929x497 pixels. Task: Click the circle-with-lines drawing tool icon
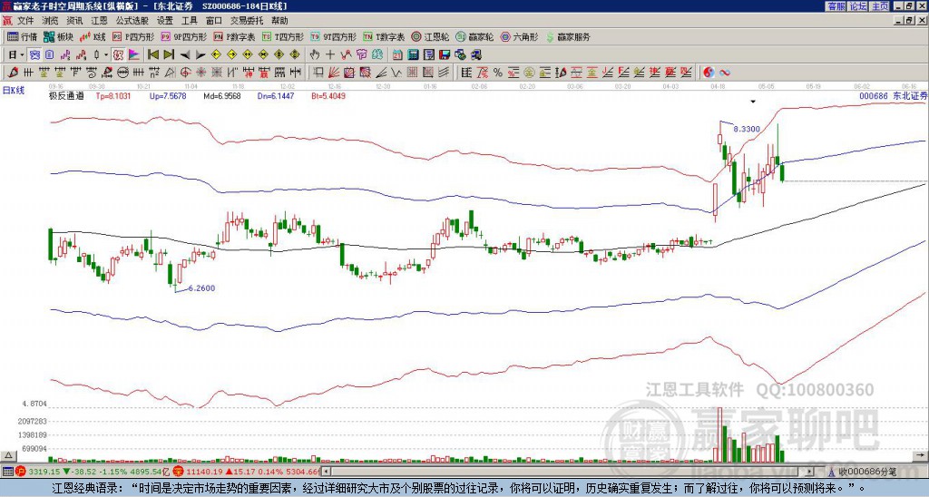point(122,73)
